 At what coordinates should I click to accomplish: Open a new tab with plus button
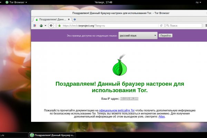pos(75,19)
